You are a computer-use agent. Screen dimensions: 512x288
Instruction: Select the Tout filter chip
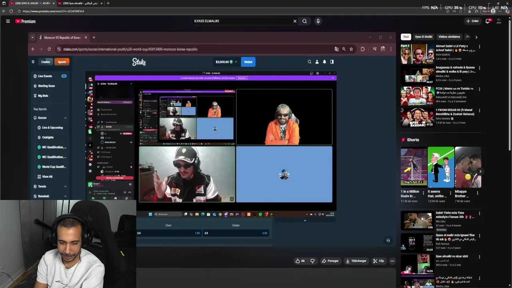[x=406, y=37]
